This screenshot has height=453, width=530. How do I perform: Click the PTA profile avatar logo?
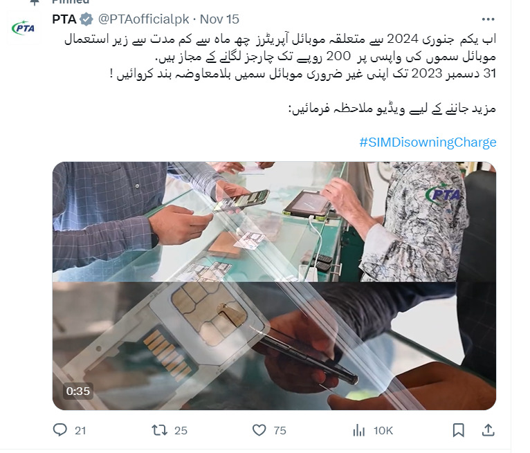tap(24, 28)
